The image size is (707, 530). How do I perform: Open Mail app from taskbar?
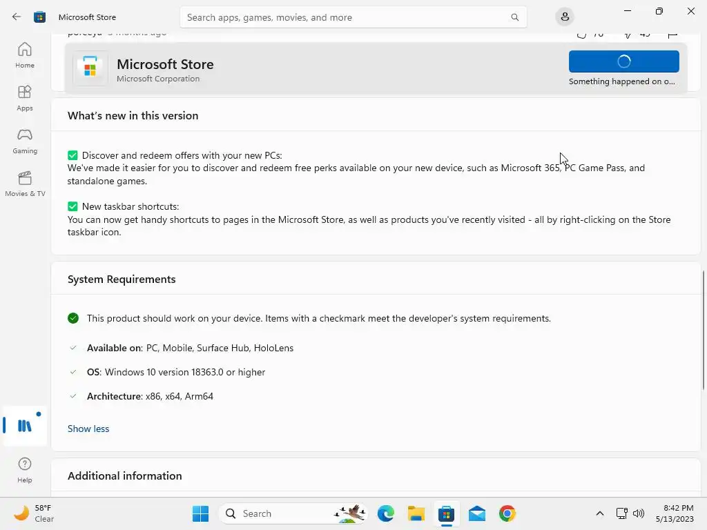pyautogui.click(x=476, y=513)
